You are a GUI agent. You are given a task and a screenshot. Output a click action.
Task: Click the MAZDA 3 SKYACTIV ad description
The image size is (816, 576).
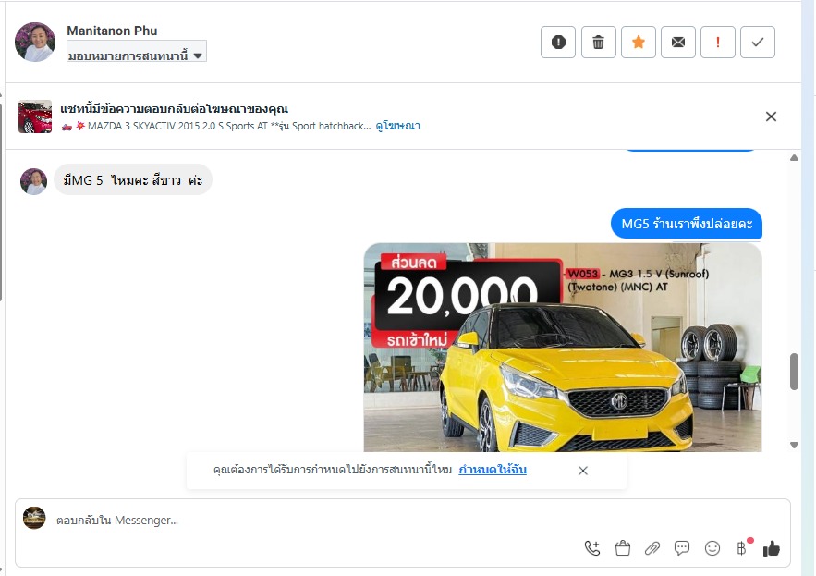(x=216, y=126)
